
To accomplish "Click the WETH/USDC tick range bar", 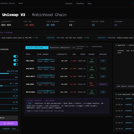I will click(x=46, y=91).
